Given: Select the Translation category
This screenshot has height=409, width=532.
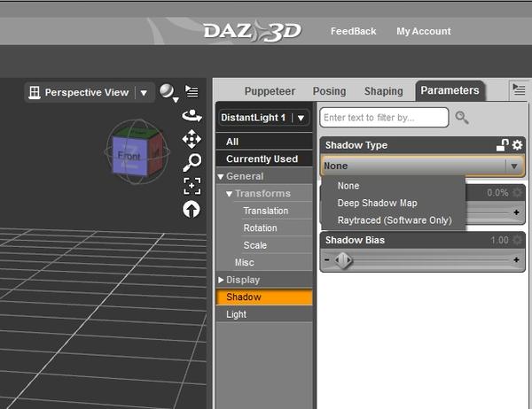Looking at the screenshot, I should click(x=266, y=211).
